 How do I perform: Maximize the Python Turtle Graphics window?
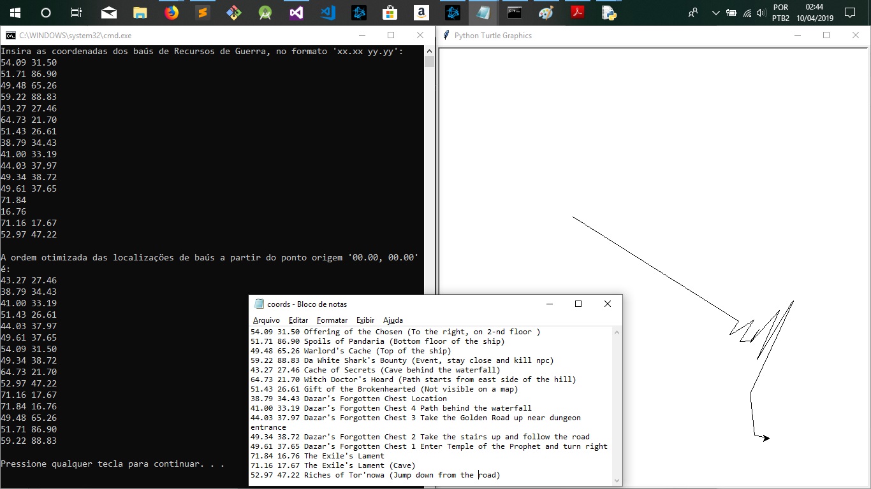pos(826,36)
